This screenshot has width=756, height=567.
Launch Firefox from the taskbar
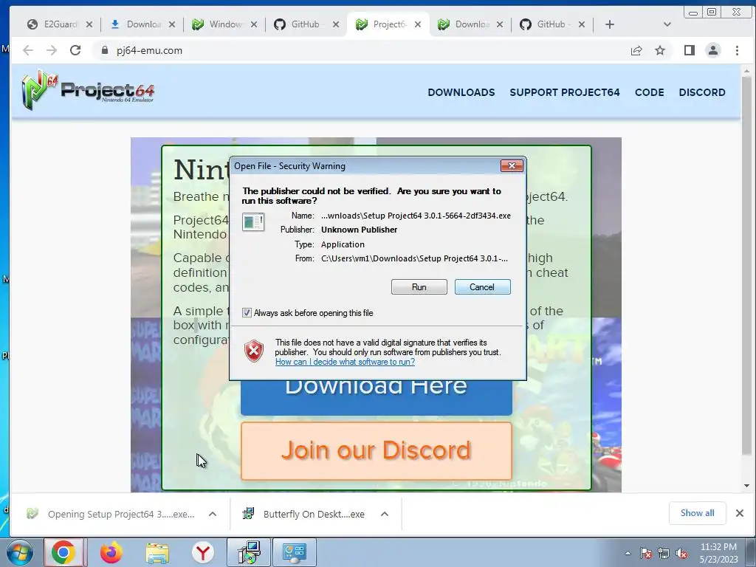[x=111, y=552]
